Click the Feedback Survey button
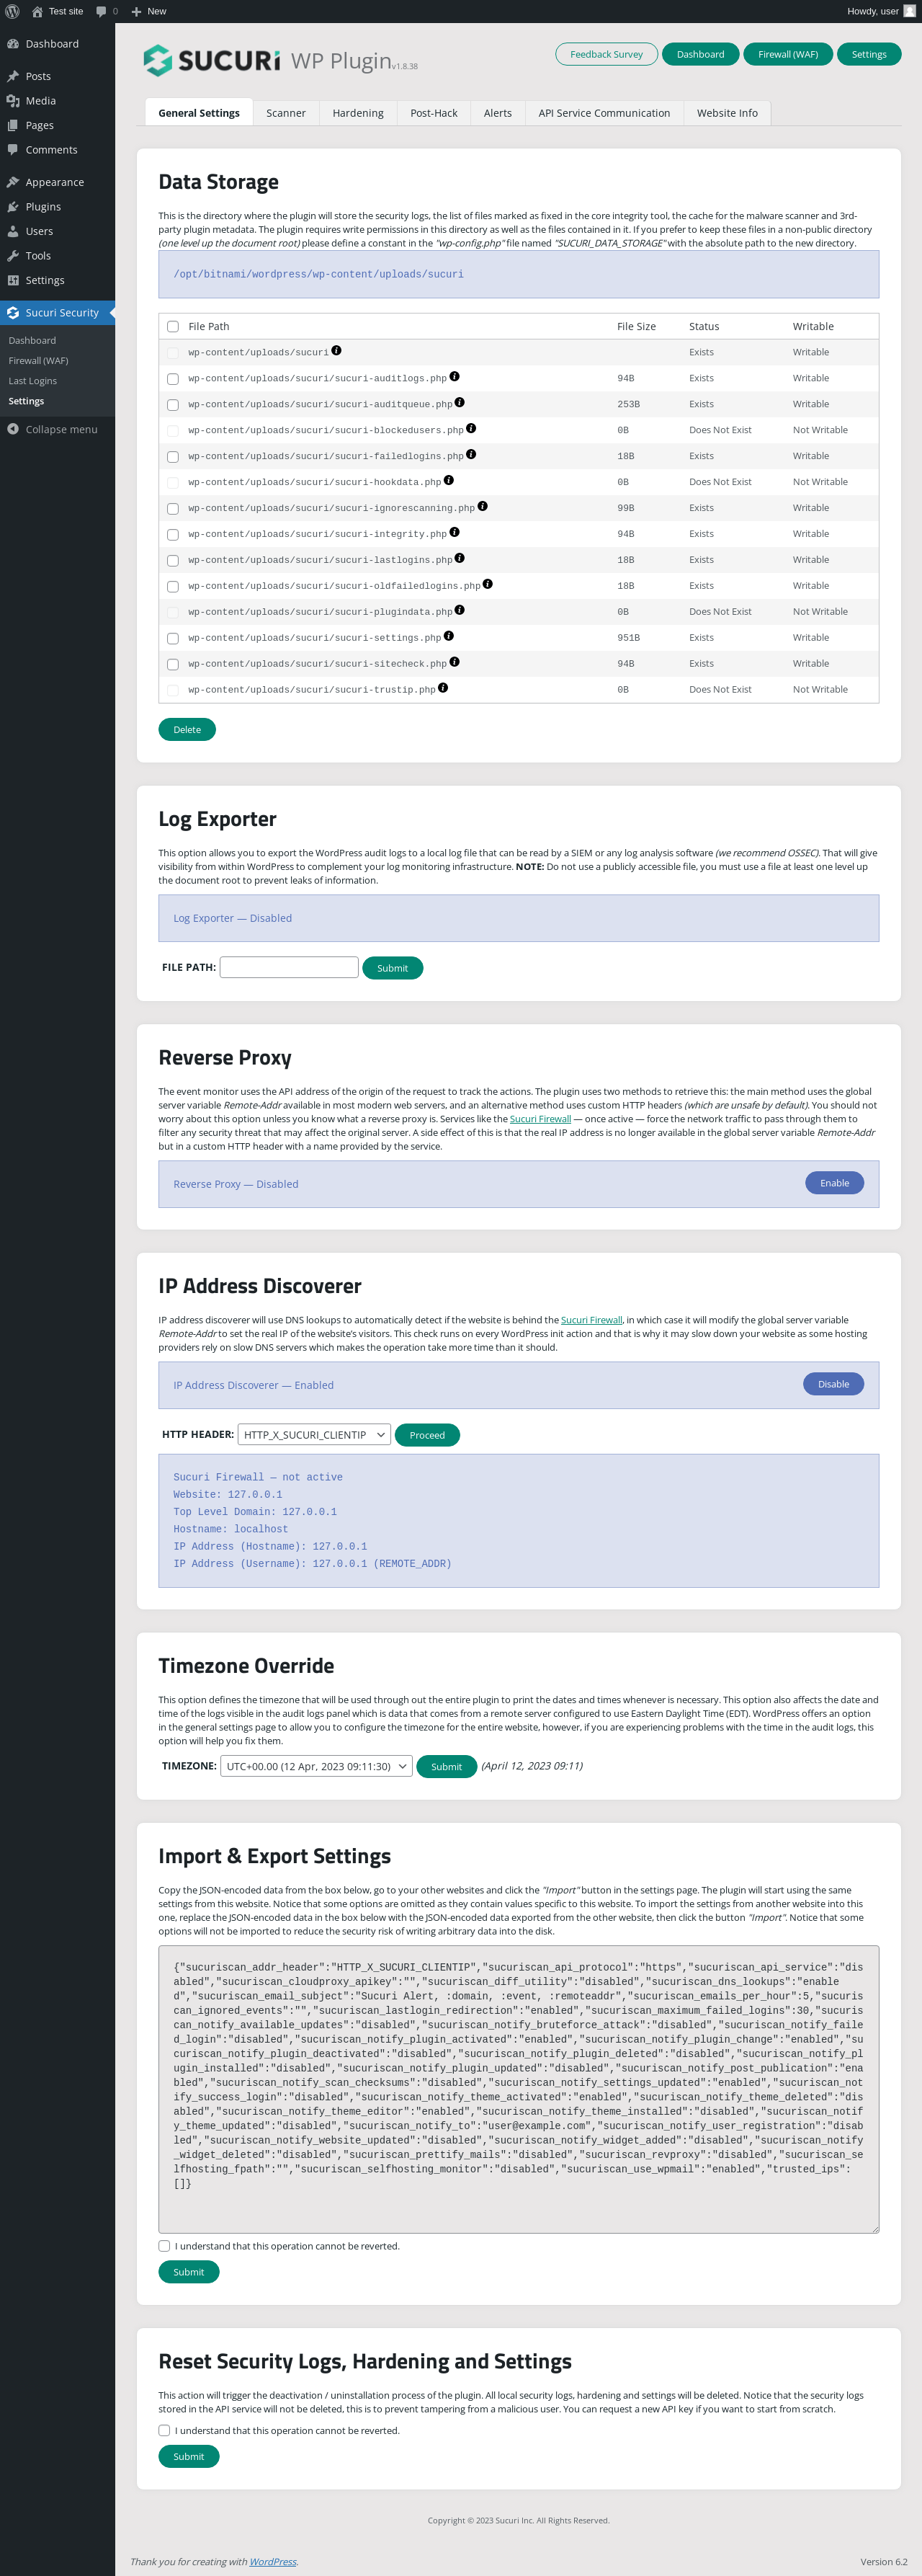This screenshot has height=2576, width=922. tap(607, 54)
